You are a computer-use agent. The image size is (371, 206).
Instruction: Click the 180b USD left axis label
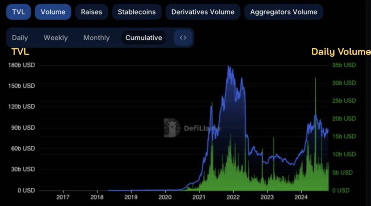[22, 65]
